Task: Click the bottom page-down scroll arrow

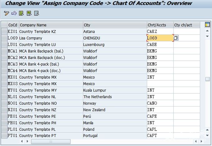Action: pyautogui.click(x=207, y=135)
